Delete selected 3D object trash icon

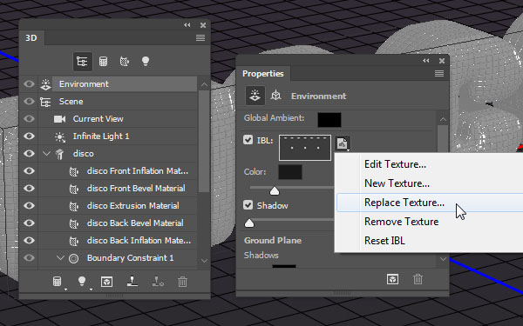coord(182,282)
